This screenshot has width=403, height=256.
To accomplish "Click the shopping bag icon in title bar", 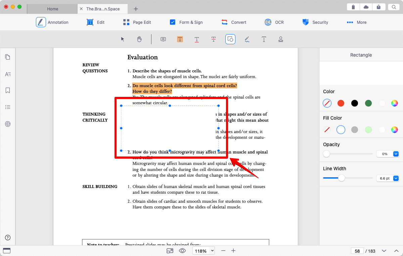I will tap(353, 7).
